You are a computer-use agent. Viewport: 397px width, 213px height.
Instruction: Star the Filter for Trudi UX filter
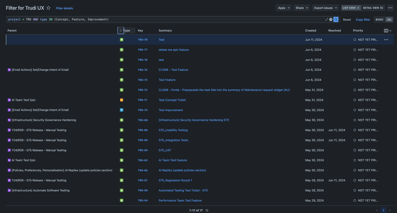tap(48, 8)
